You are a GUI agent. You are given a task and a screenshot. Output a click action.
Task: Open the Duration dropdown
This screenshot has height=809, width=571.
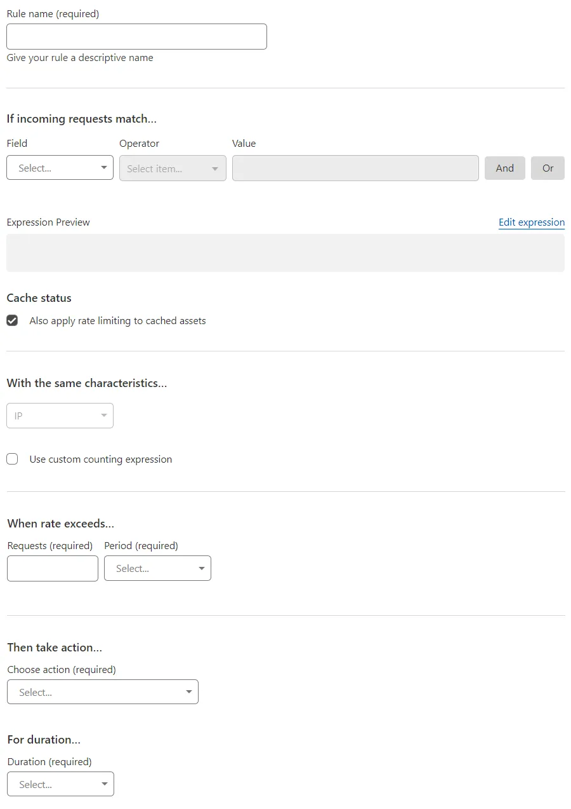[x=60, y=784]
